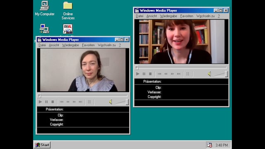
Task: Open Ansicht menu in right Media Player
Action: click(152, 16)
